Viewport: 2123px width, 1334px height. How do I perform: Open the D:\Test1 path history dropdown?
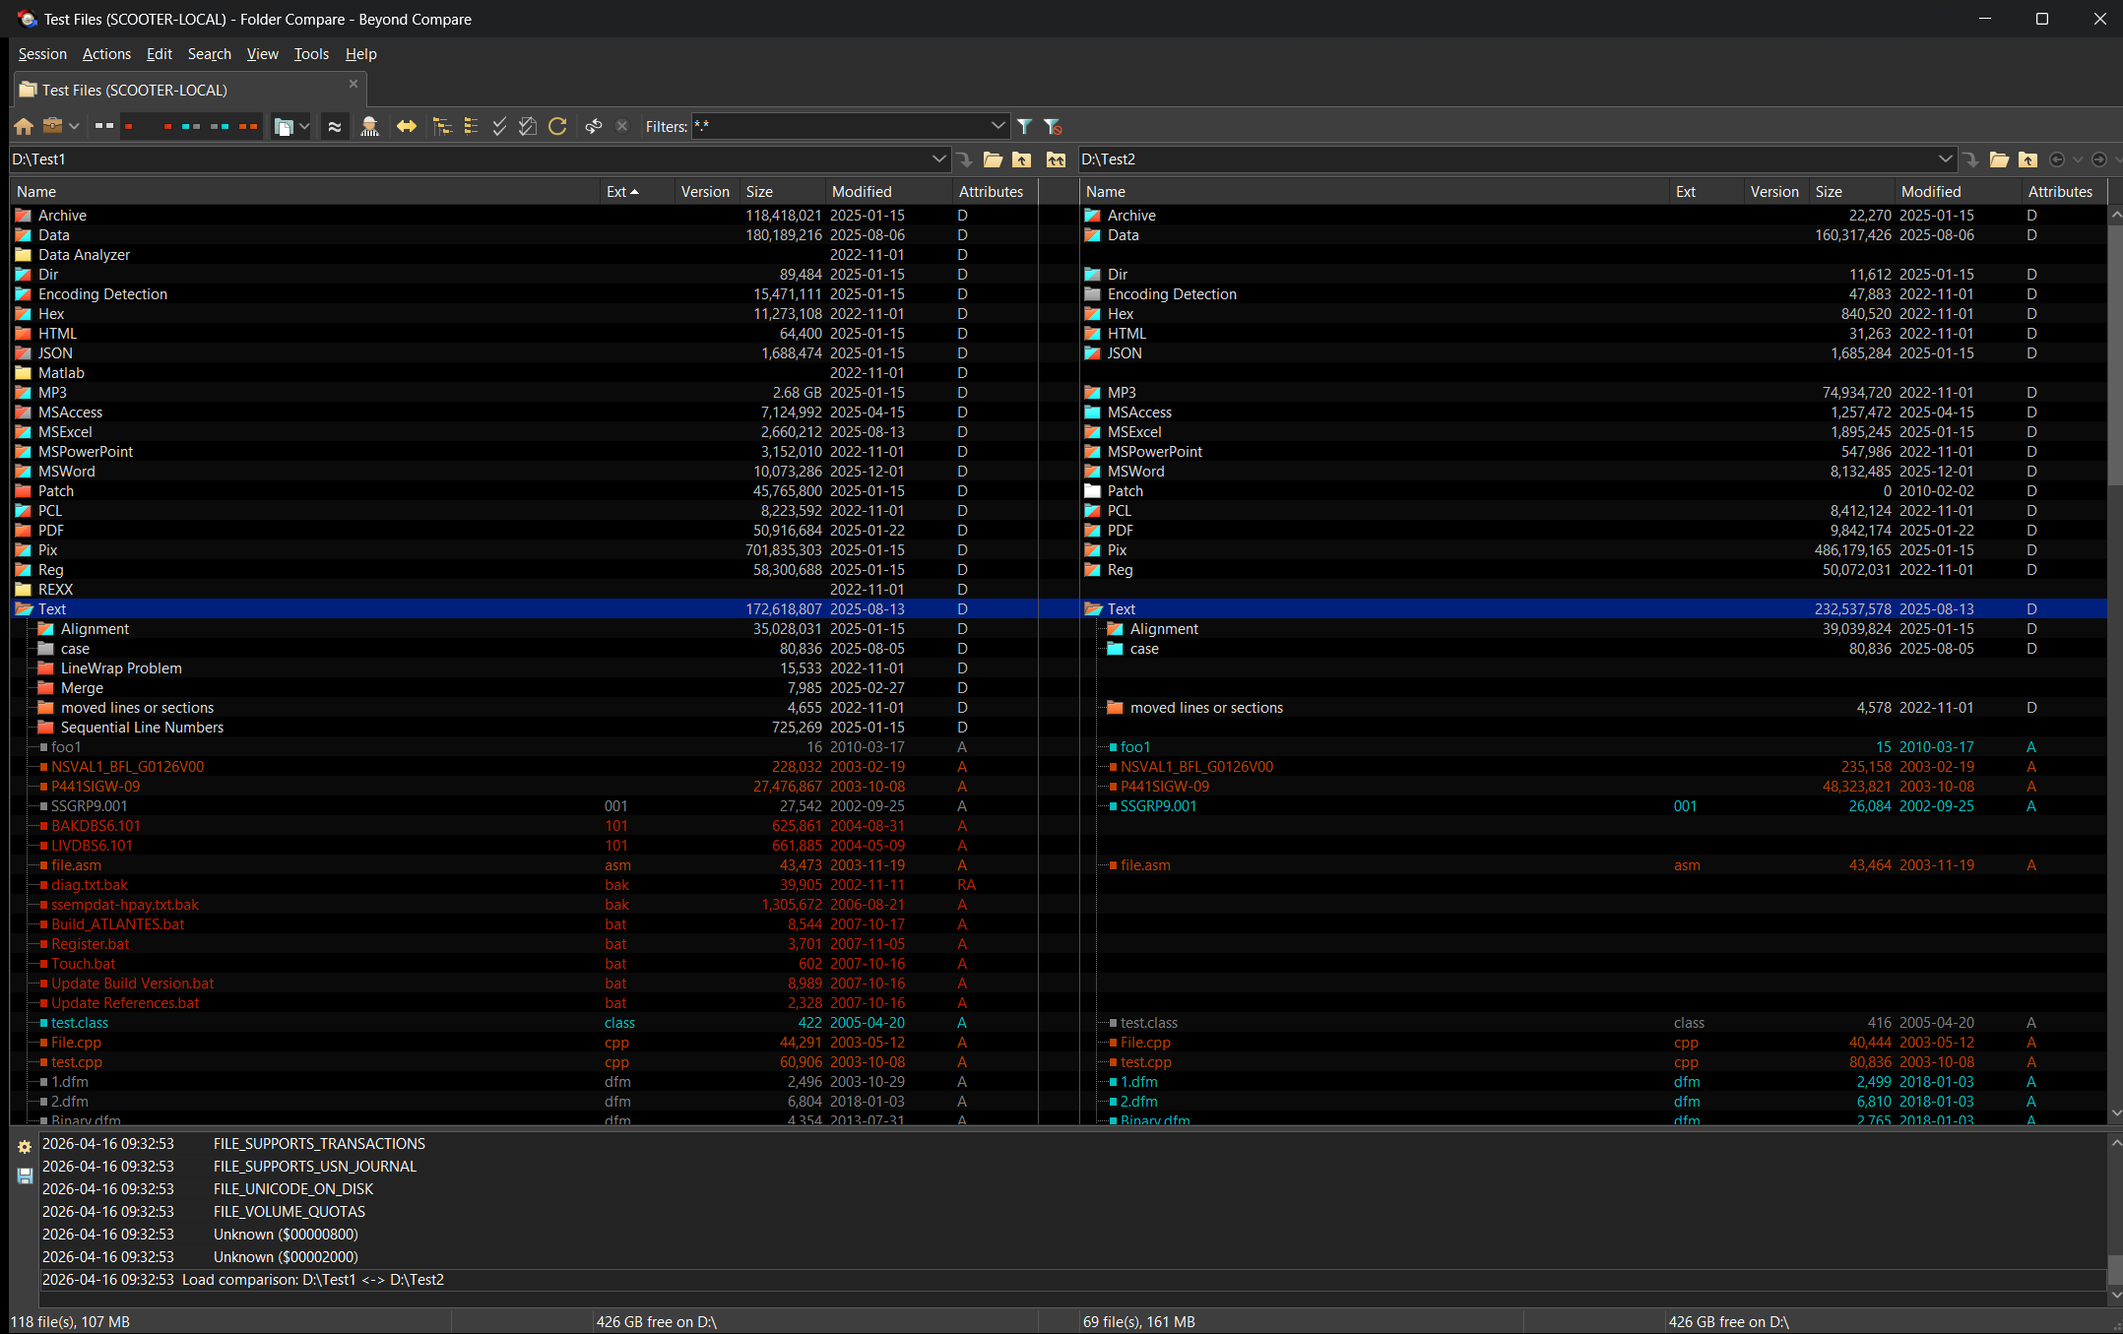(x=938, y=159)
